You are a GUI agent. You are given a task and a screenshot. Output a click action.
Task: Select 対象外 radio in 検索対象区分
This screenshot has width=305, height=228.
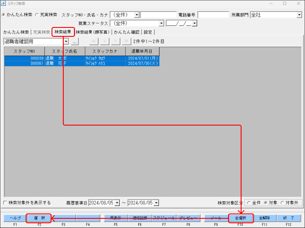(282, 203)
